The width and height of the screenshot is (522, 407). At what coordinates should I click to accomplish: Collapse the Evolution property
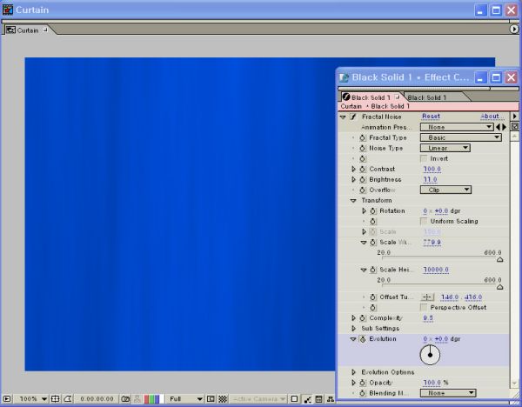pos(353,339)
